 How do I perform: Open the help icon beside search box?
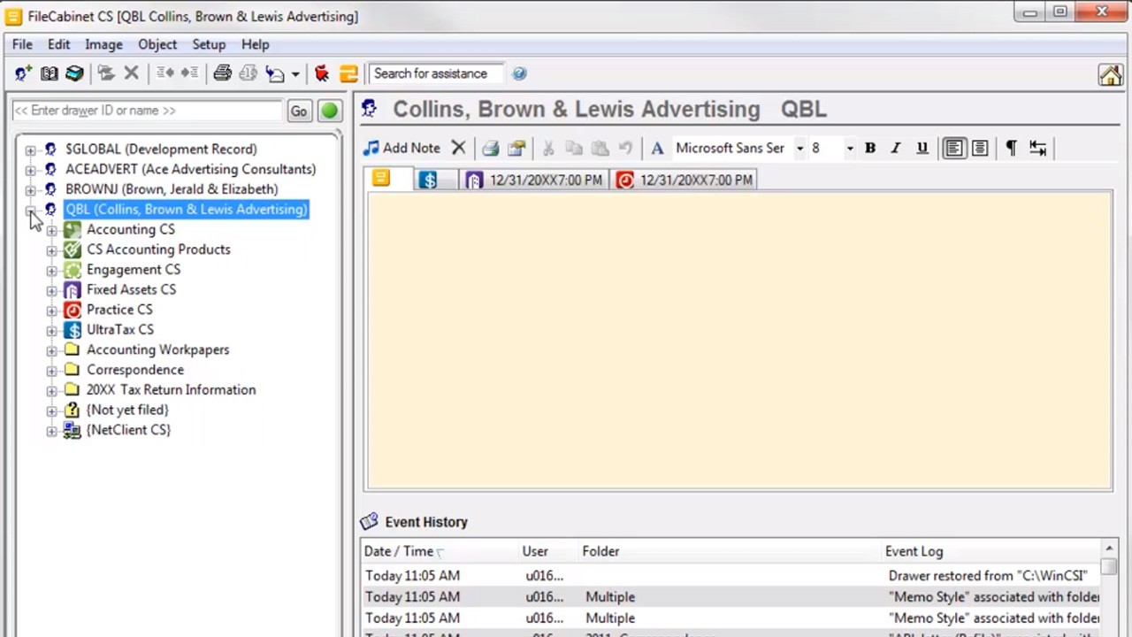(519, 73)
